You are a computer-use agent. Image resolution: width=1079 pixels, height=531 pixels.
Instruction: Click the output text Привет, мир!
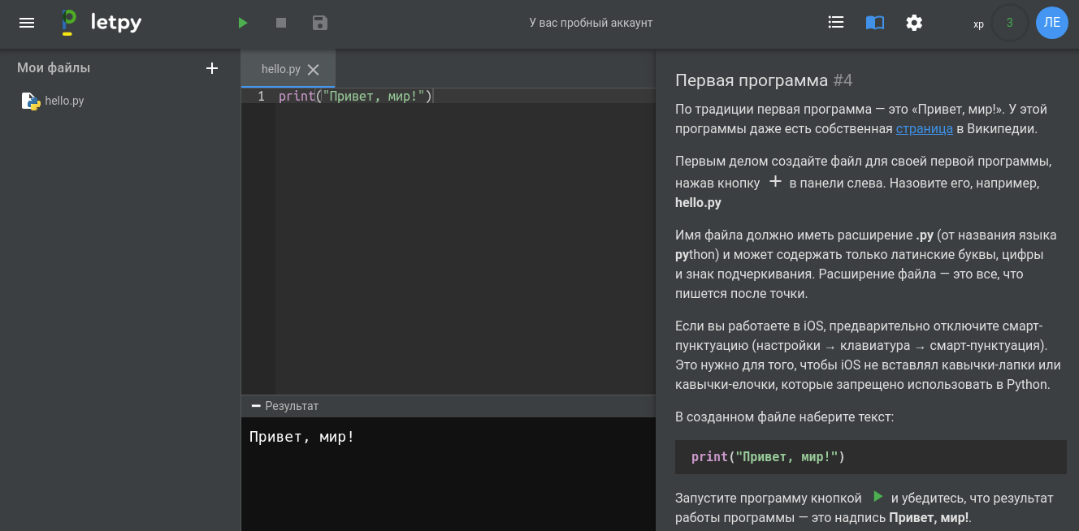point(301,437)
